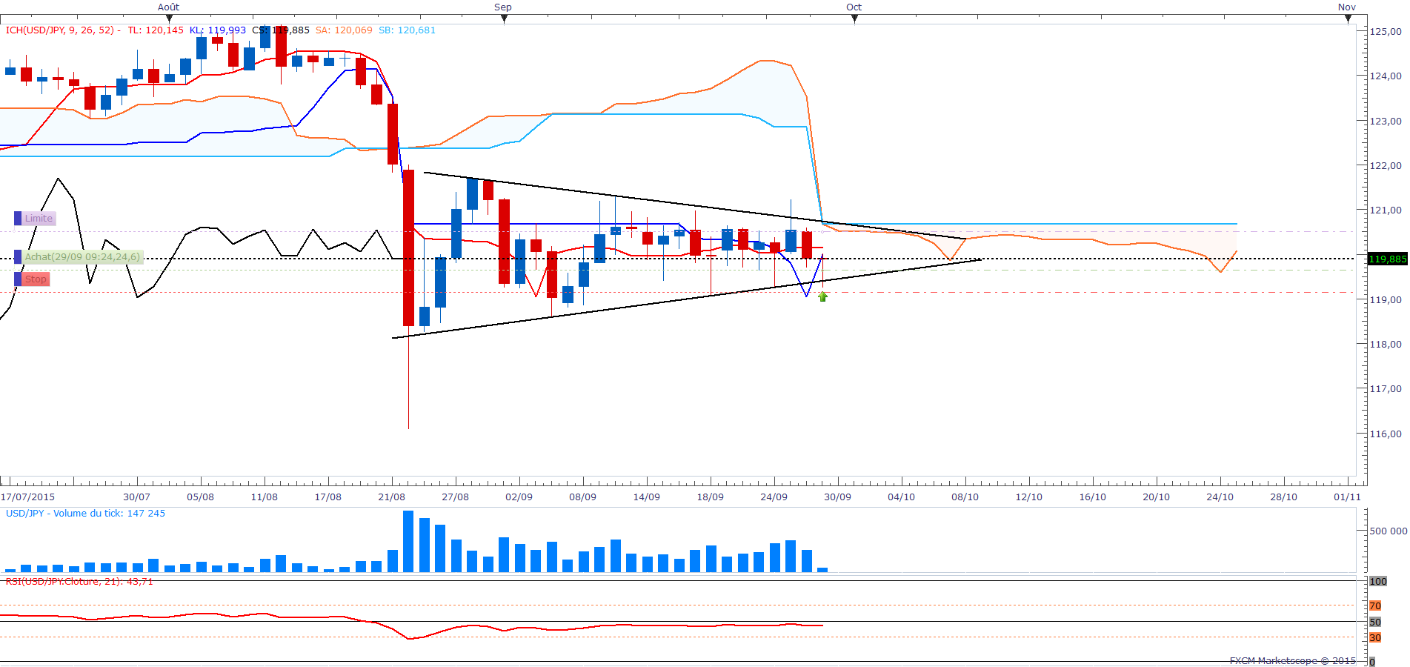
Task: Select the Limite order label
Action: (39, 219)
